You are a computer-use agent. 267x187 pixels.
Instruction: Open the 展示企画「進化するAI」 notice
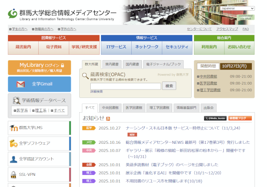pos(174,173)
